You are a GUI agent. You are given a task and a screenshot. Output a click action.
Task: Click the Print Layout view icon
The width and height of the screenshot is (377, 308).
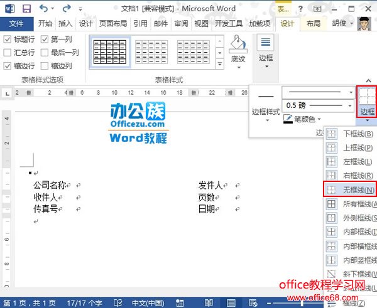[231, 303]
